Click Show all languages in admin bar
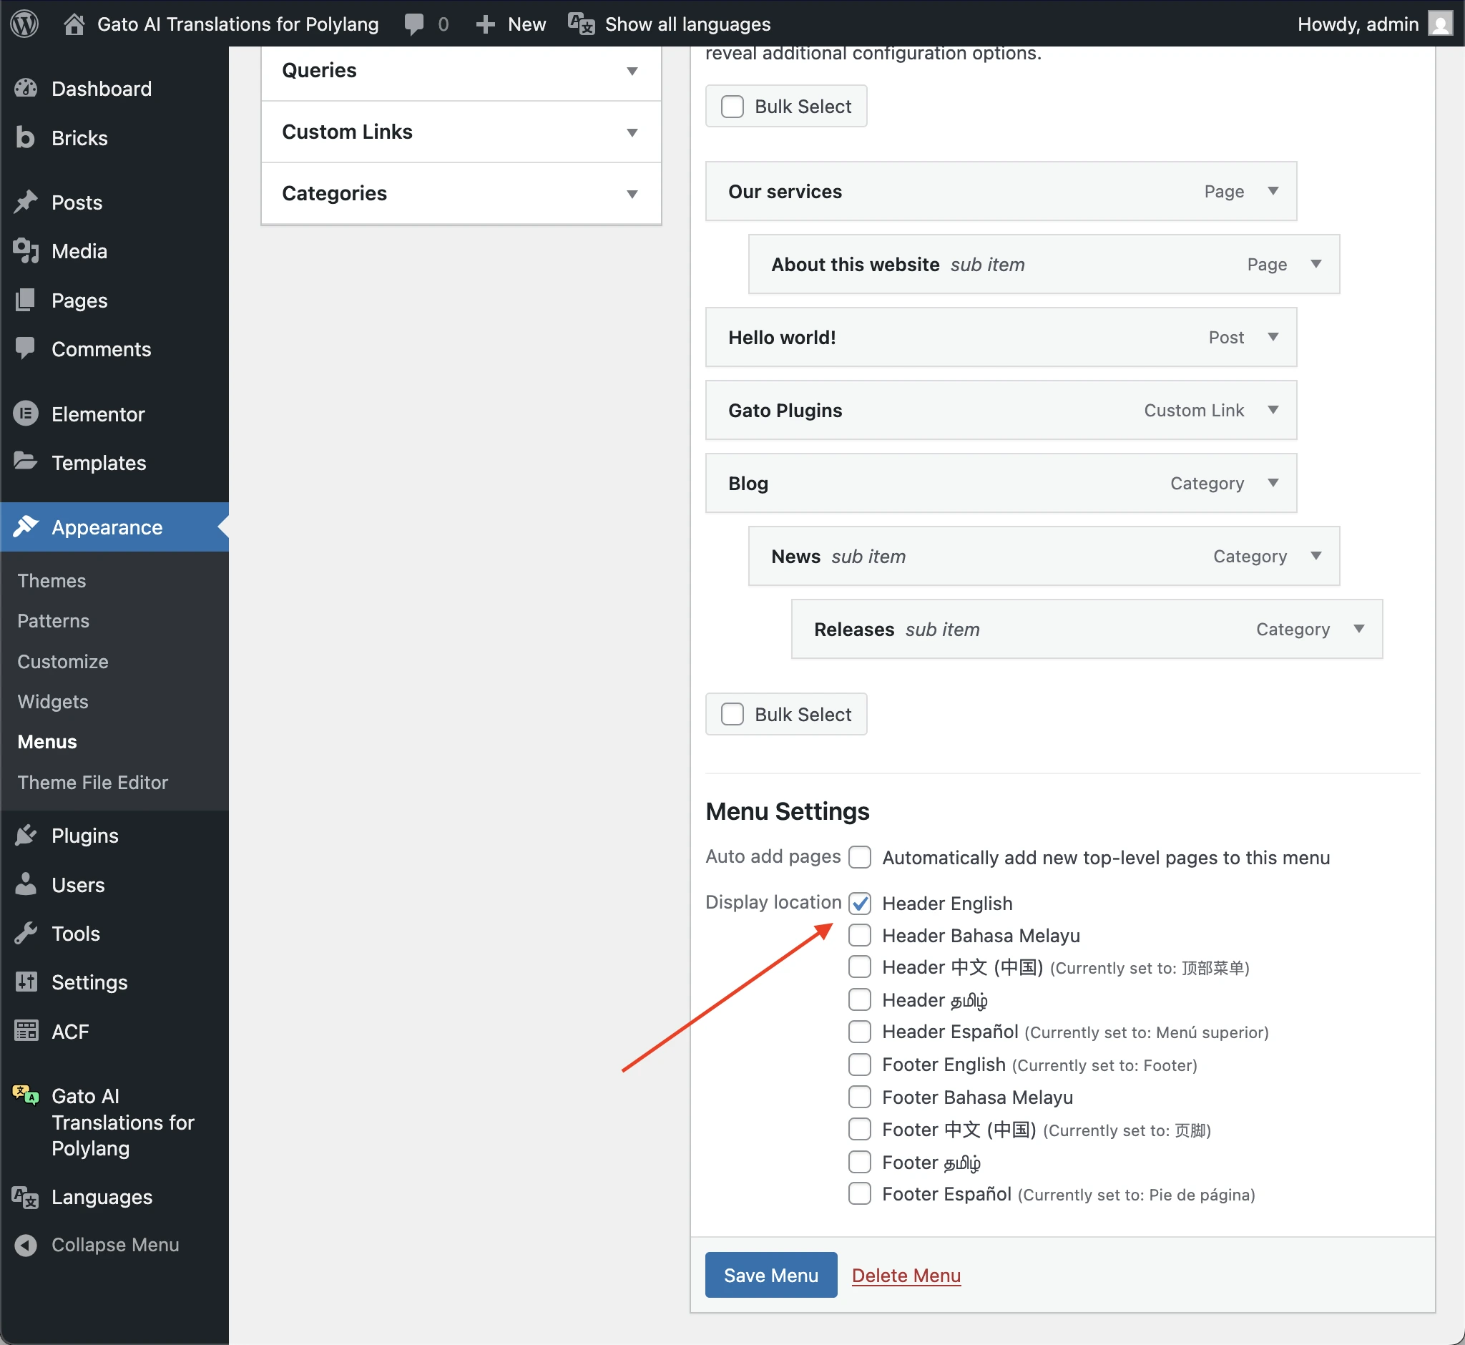Image resolution: width=1465 pixels, height=1345 pixels. point(686,24)
